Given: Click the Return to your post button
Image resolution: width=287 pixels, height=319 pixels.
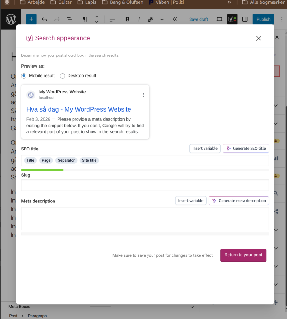Looking at the screenshot, I should pyautogui.click(x=243, y=255).
